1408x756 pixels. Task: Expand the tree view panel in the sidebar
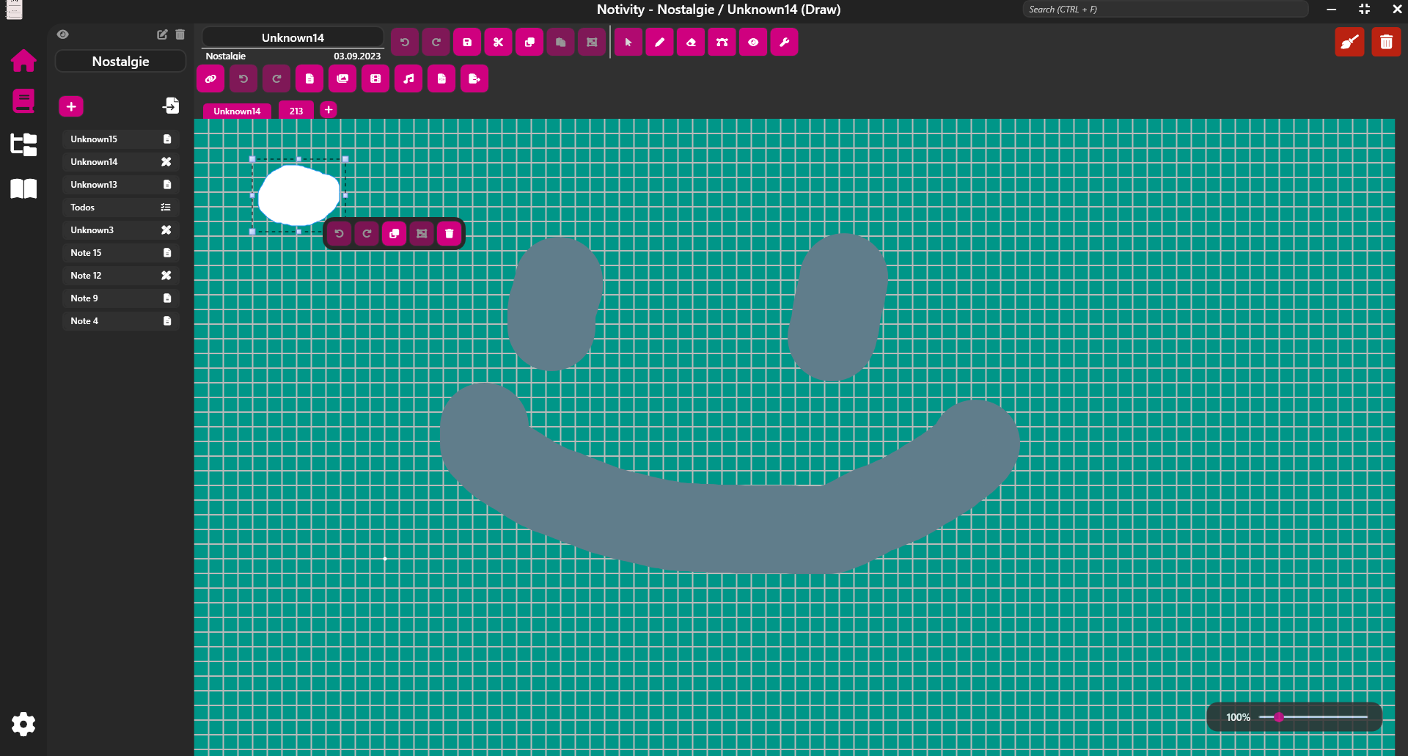tap(23, 144)
